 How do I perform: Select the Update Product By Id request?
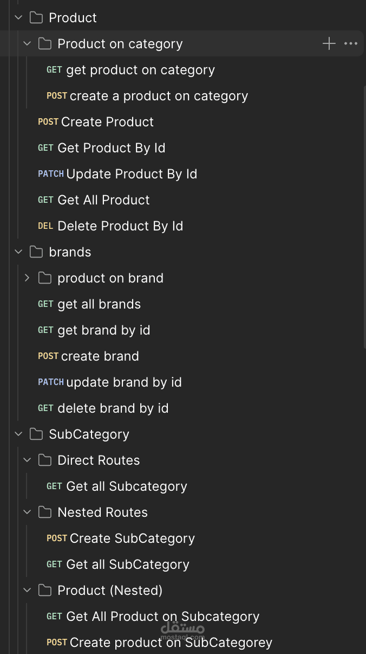131,174
